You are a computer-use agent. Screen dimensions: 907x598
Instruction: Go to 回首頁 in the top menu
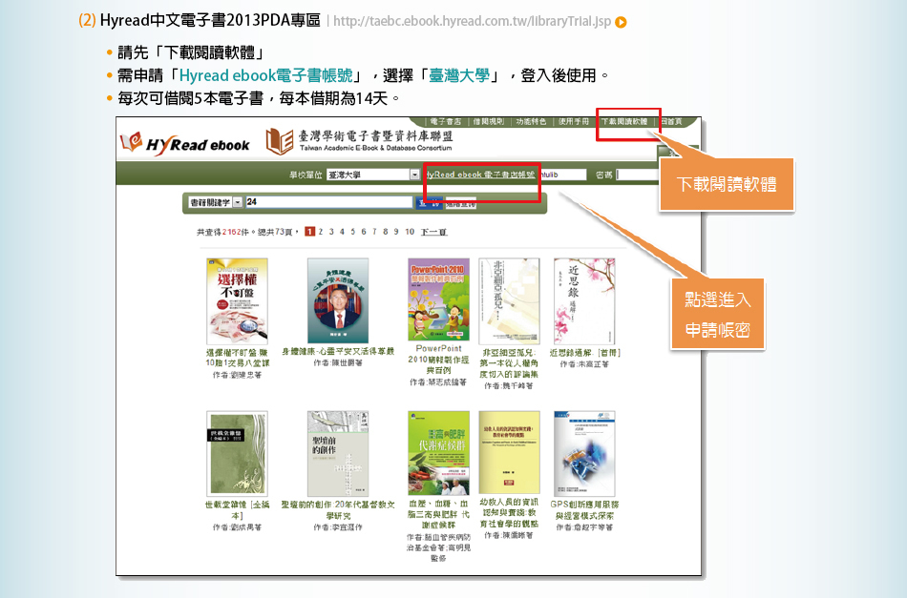671,121
